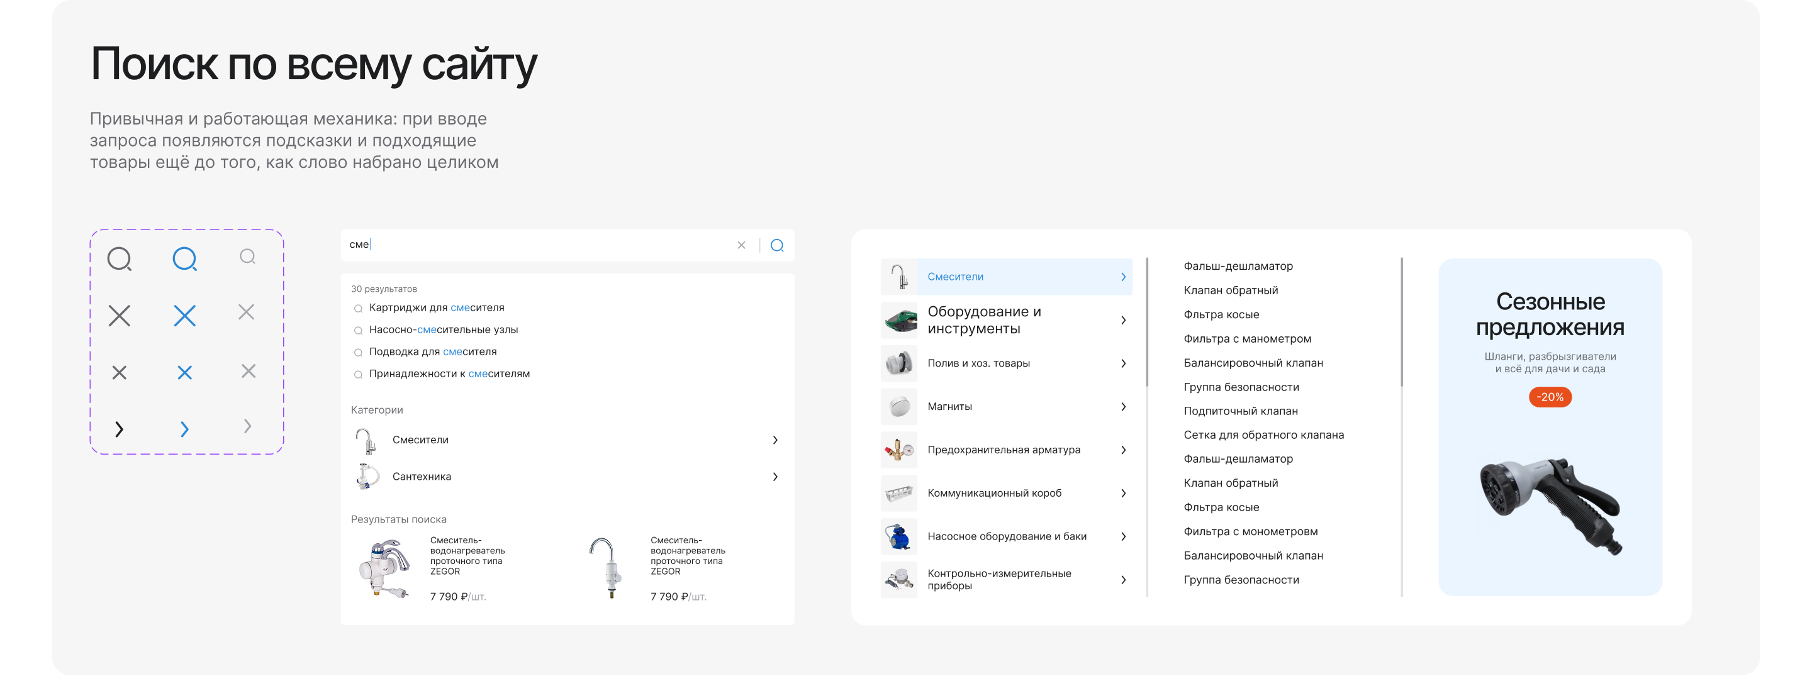Select Магниты in catalog menu
This screenshot has height=686, width=1812.
click(949, 407)
